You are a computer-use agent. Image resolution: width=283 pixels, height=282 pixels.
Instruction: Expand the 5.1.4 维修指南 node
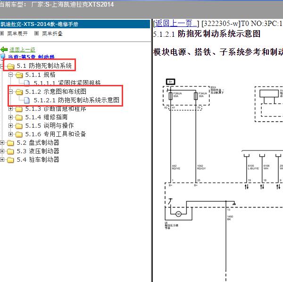11,117
